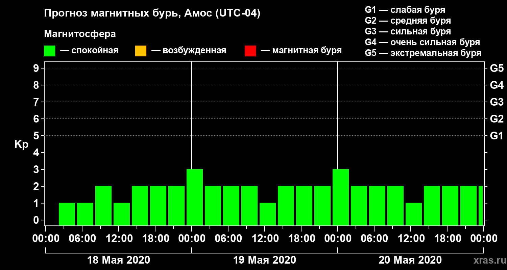
Task: Click the G2 label on right axis
Action: point(497,119)
